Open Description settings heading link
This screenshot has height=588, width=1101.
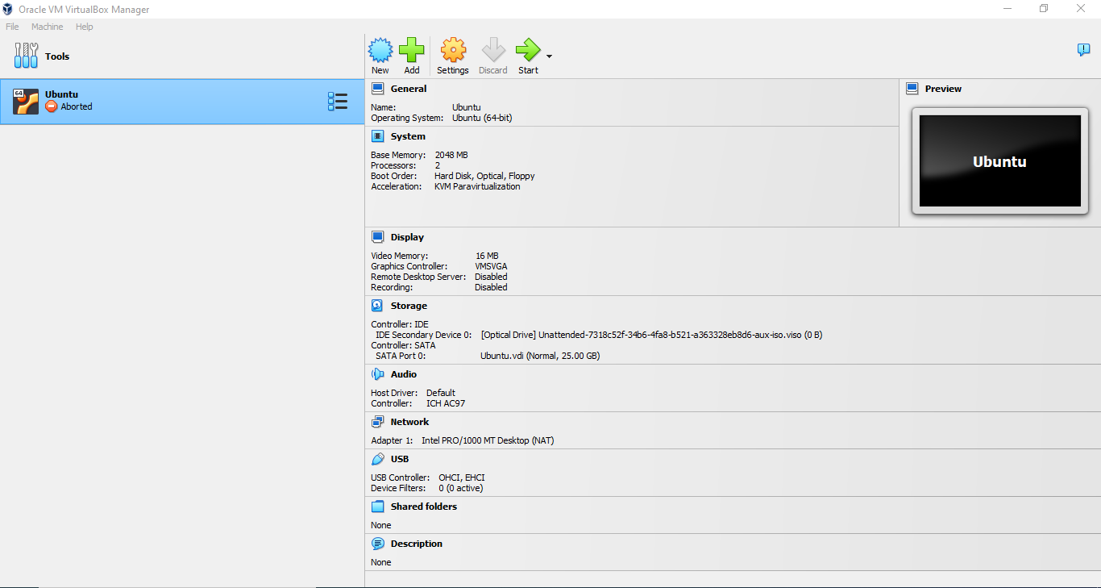pos(417,544)
